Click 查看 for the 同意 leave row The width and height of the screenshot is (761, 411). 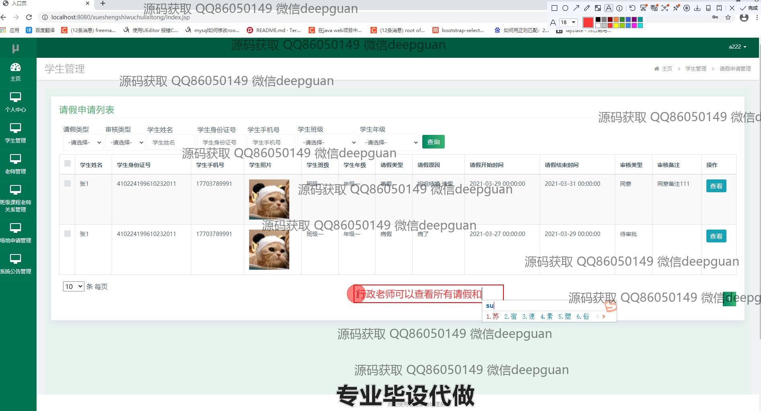(x=716, y=186)
